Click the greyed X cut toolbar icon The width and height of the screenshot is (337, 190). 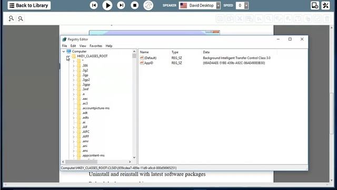pyautogui.click(x=240, y=19)
